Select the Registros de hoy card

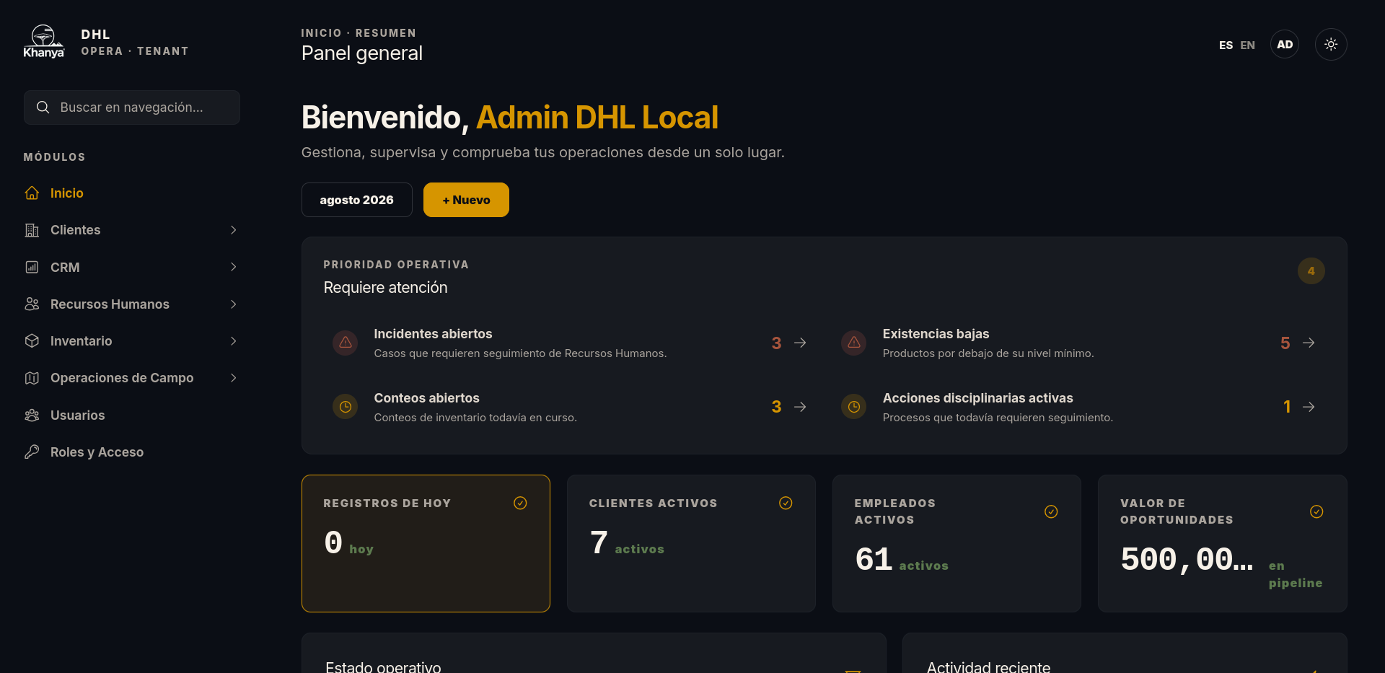coord(426,543)
